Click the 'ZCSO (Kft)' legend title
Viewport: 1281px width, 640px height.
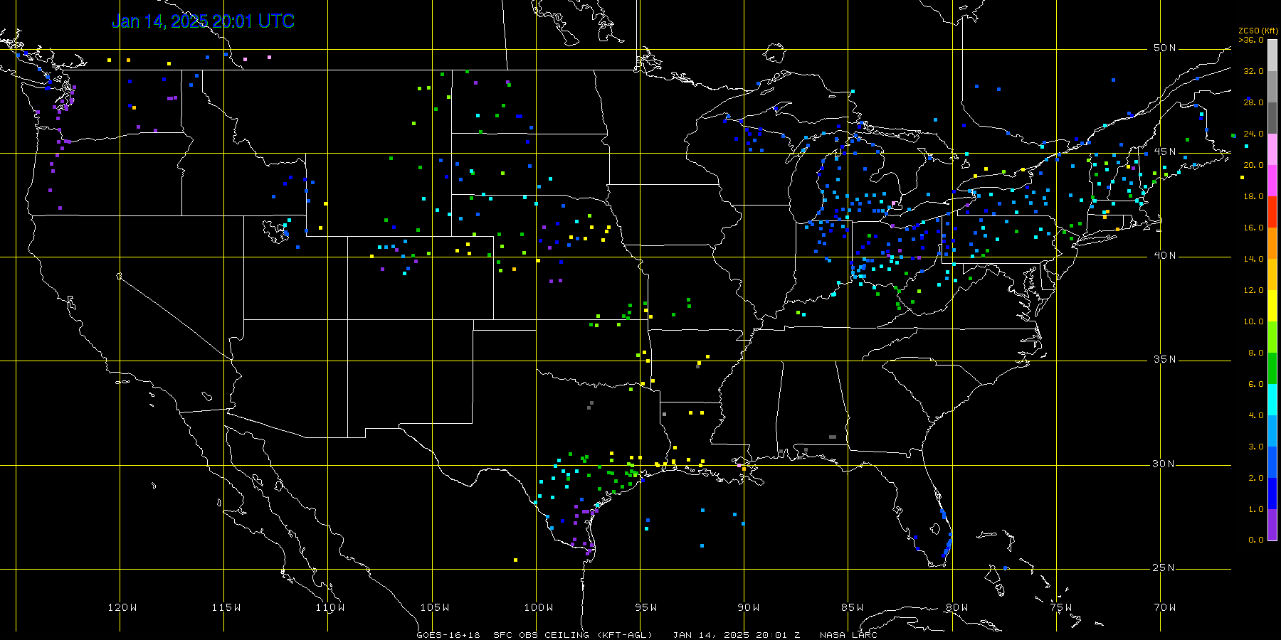(1258, 31)
